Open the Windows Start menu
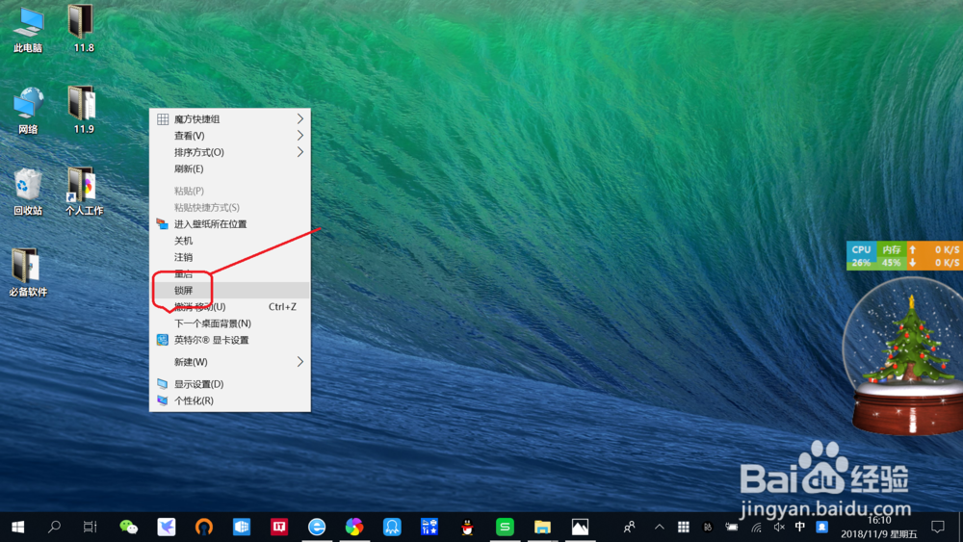963x542 pixels. (17, 527)
